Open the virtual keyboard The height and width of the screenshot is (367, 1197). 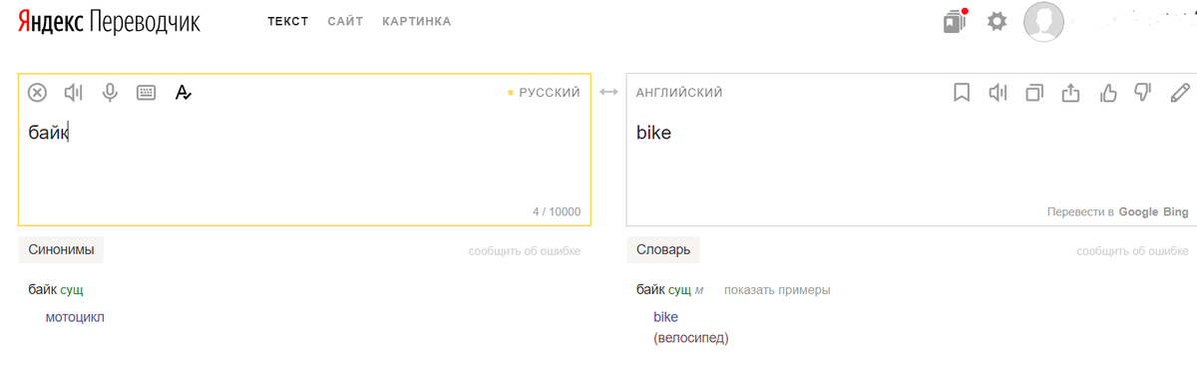coord(146,93)
